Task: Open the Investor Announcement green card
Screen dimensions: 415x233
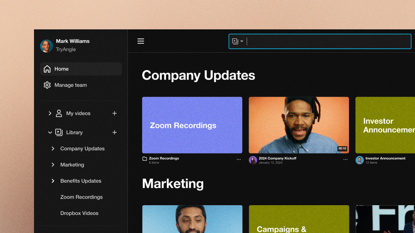Action: pyautogui.click(x=385, y=125)
